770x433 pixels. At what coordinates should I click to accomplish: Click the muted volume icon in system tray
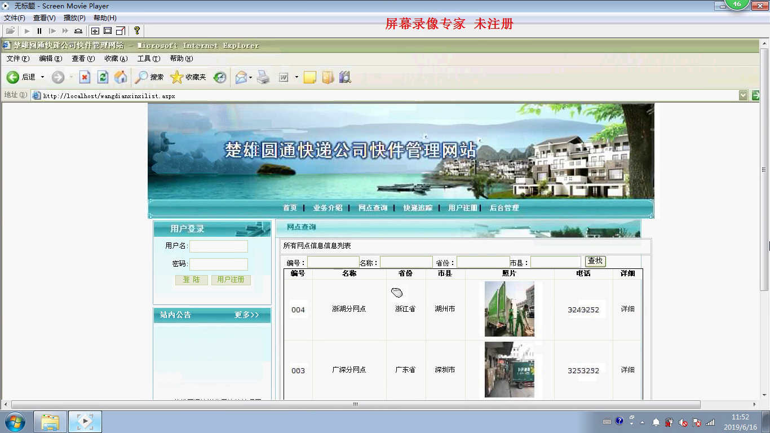tap(683, 422)
